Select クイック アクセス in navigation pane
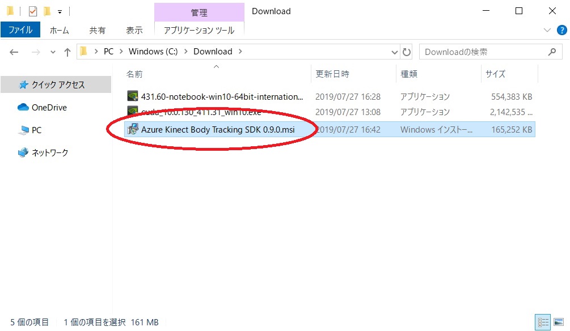 (56, 84)
